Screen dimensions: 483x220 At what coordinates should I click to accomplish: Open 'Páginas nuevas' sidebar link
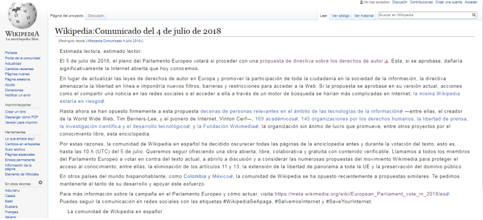[x=17, y=74]
